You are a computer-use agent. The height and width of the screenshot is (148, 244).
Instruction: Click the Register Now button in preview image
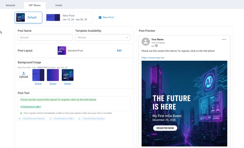tap(165, 128)
